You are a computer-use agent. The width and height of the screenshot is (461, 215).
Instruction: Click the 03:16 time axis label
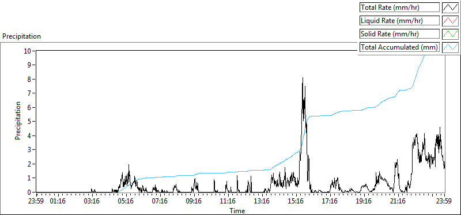click(x=92, y=202)
